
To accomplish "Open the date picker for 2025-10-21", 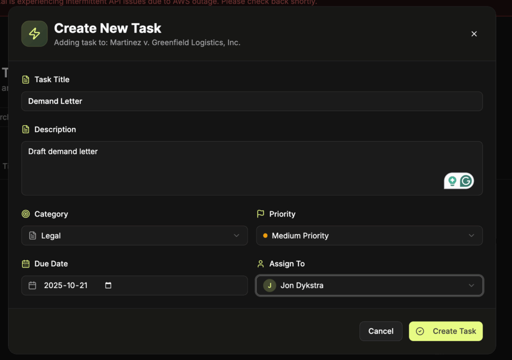I will [108, 285].
